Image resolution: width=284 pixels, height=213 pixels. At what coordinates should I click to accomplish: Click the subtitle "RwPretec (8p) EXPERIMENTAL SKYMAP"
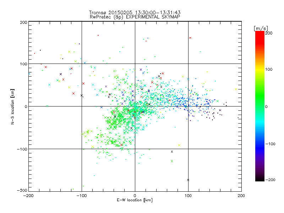pyautogui.click(x=135, y=17)
